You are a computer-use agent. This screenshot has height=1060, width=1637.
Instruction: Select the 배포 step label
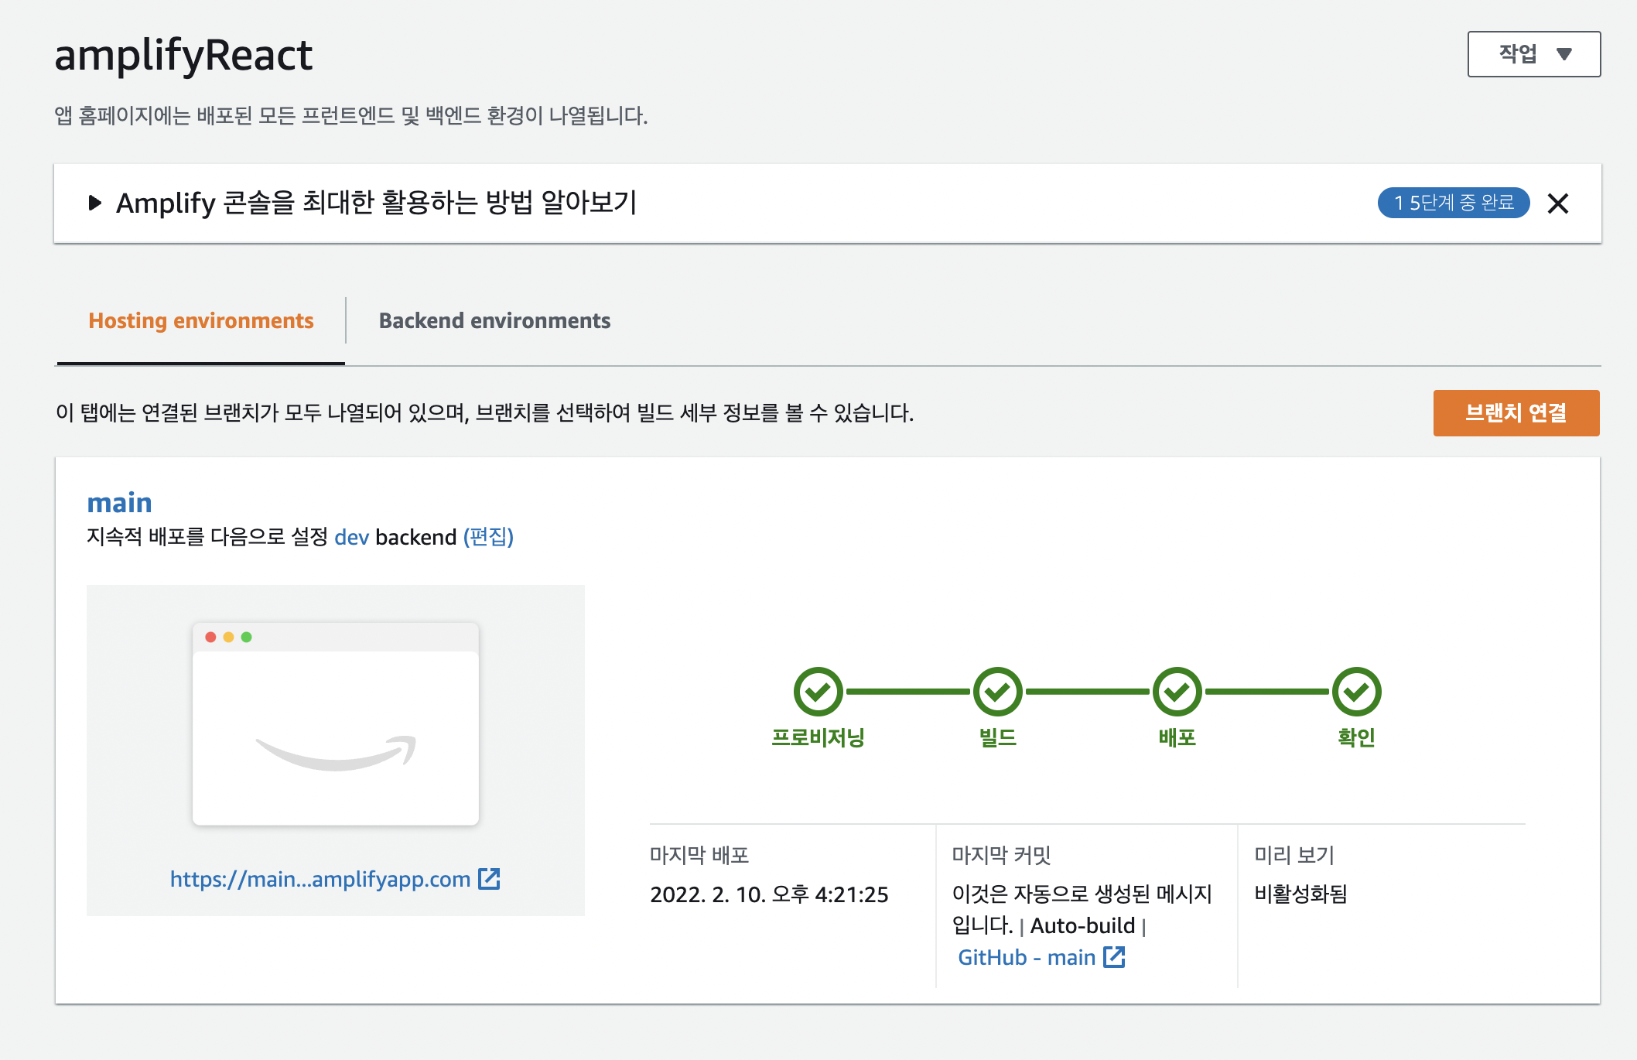click(1177, 737)
